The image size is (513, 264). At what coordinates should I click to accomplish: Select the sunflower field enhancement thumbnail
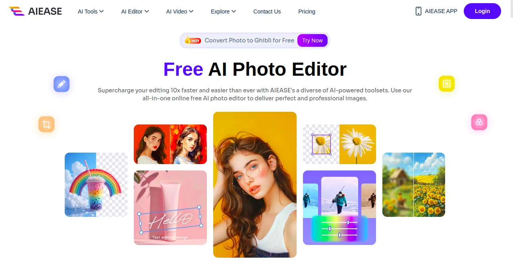pos(414,185)
